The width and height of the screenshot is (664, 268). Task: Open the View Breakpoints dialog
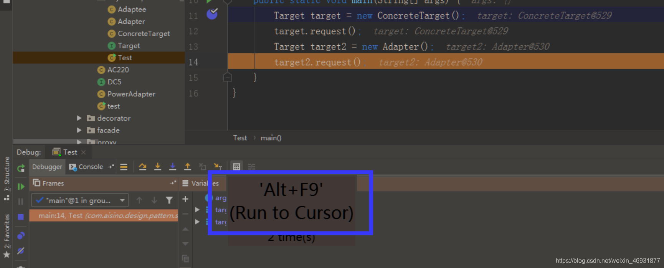pyautogui.click(x=21, y=235)
